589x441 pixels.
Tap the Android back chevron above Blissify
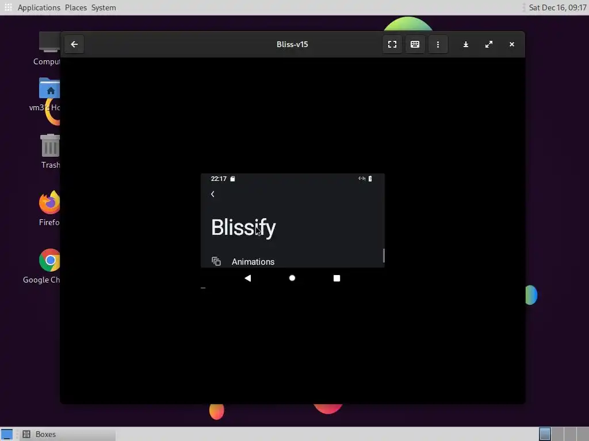[213, 194]
